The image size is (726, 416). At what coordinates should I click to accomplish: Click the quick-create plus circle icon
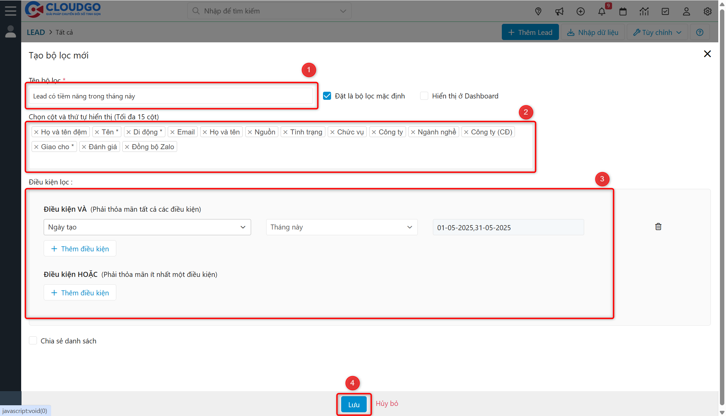tap(580, 11)
